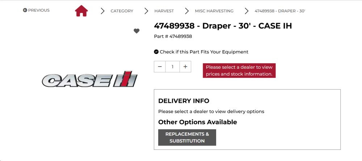
Task: Check if this Part Fits Your Equipment
Action: (x=201, y=52)
